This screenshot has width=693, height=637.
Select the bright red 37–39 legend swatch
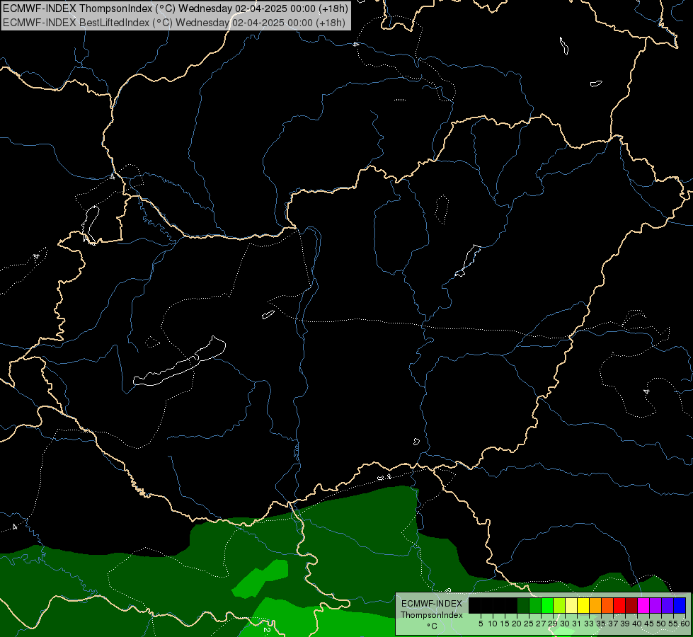[x=619, y=605]
